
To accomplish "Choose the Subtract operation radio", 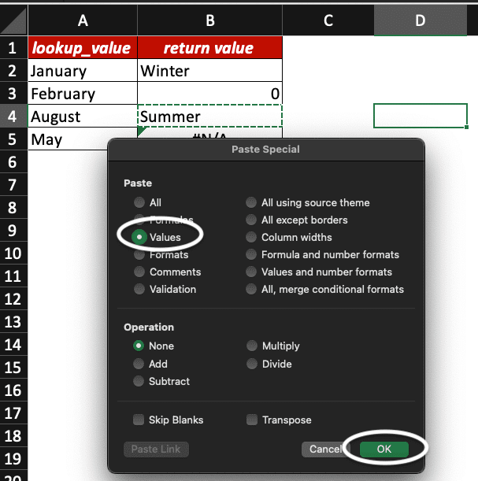I will click(139, 381).
